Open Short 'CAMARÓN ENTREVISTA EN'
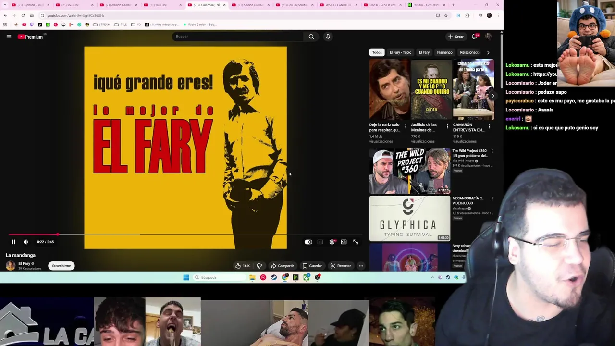Viewport: 615px width, 346px height. point(473,89)
